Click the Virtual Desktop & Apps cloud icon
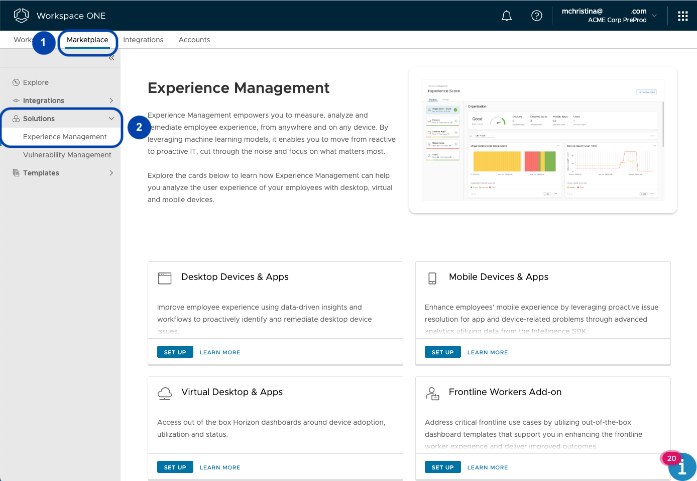This screenshot has width=697, height=481. (x=165, y=393)
